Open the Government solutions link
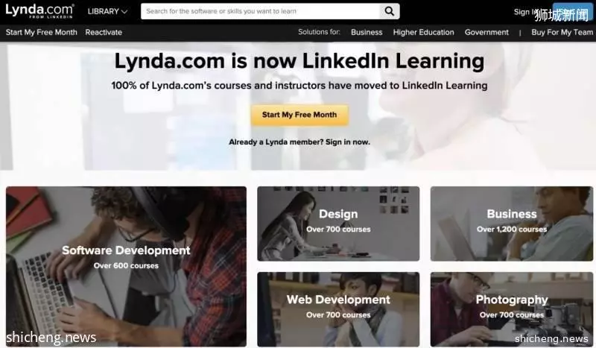Image resolution: width=596 pixels, height=348 pixels. [486, 32]
